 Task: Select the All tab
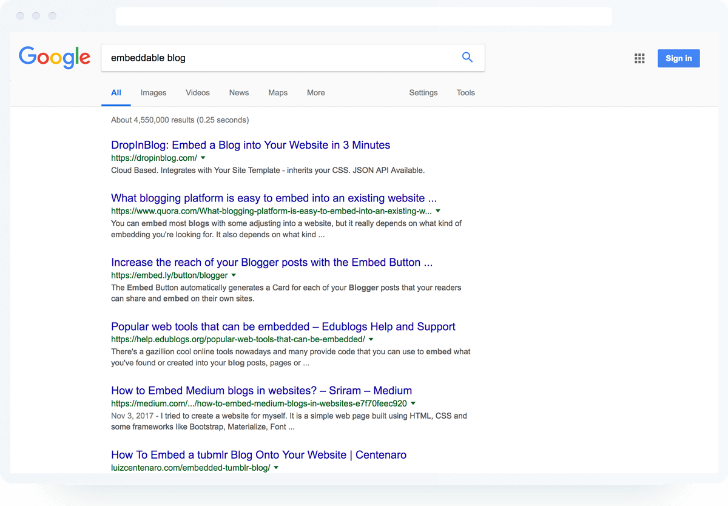tap(116, 93)
